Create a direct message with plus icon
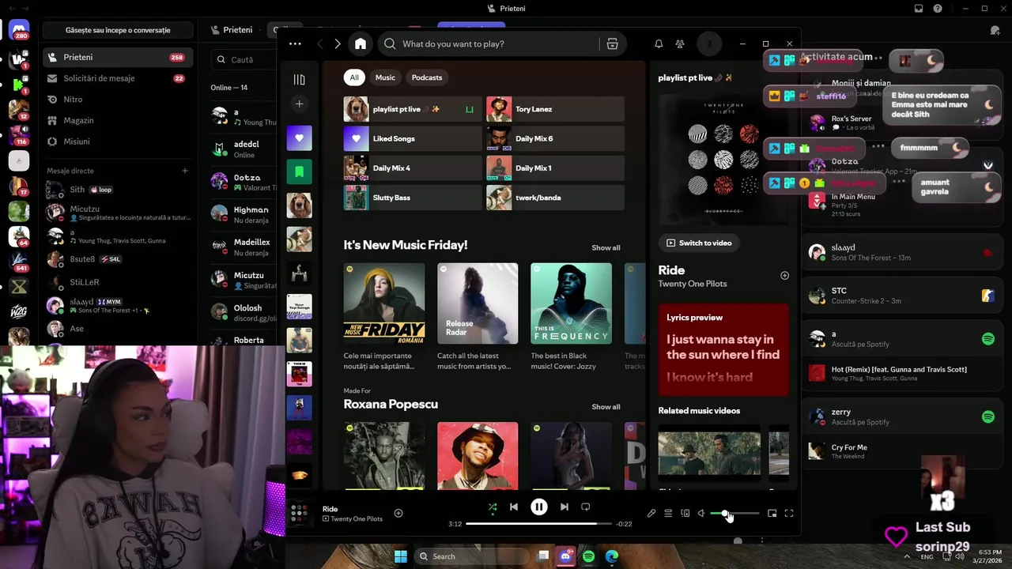Image resolution: width=1012 pixels, height=569 pixels. pos(185,171)
